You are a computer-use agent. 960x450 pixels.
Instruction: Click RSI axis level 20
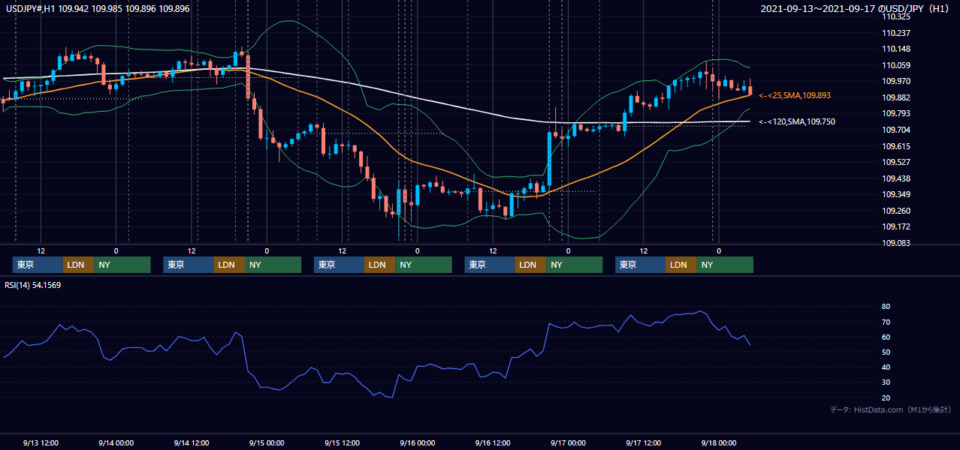(886, 397)
